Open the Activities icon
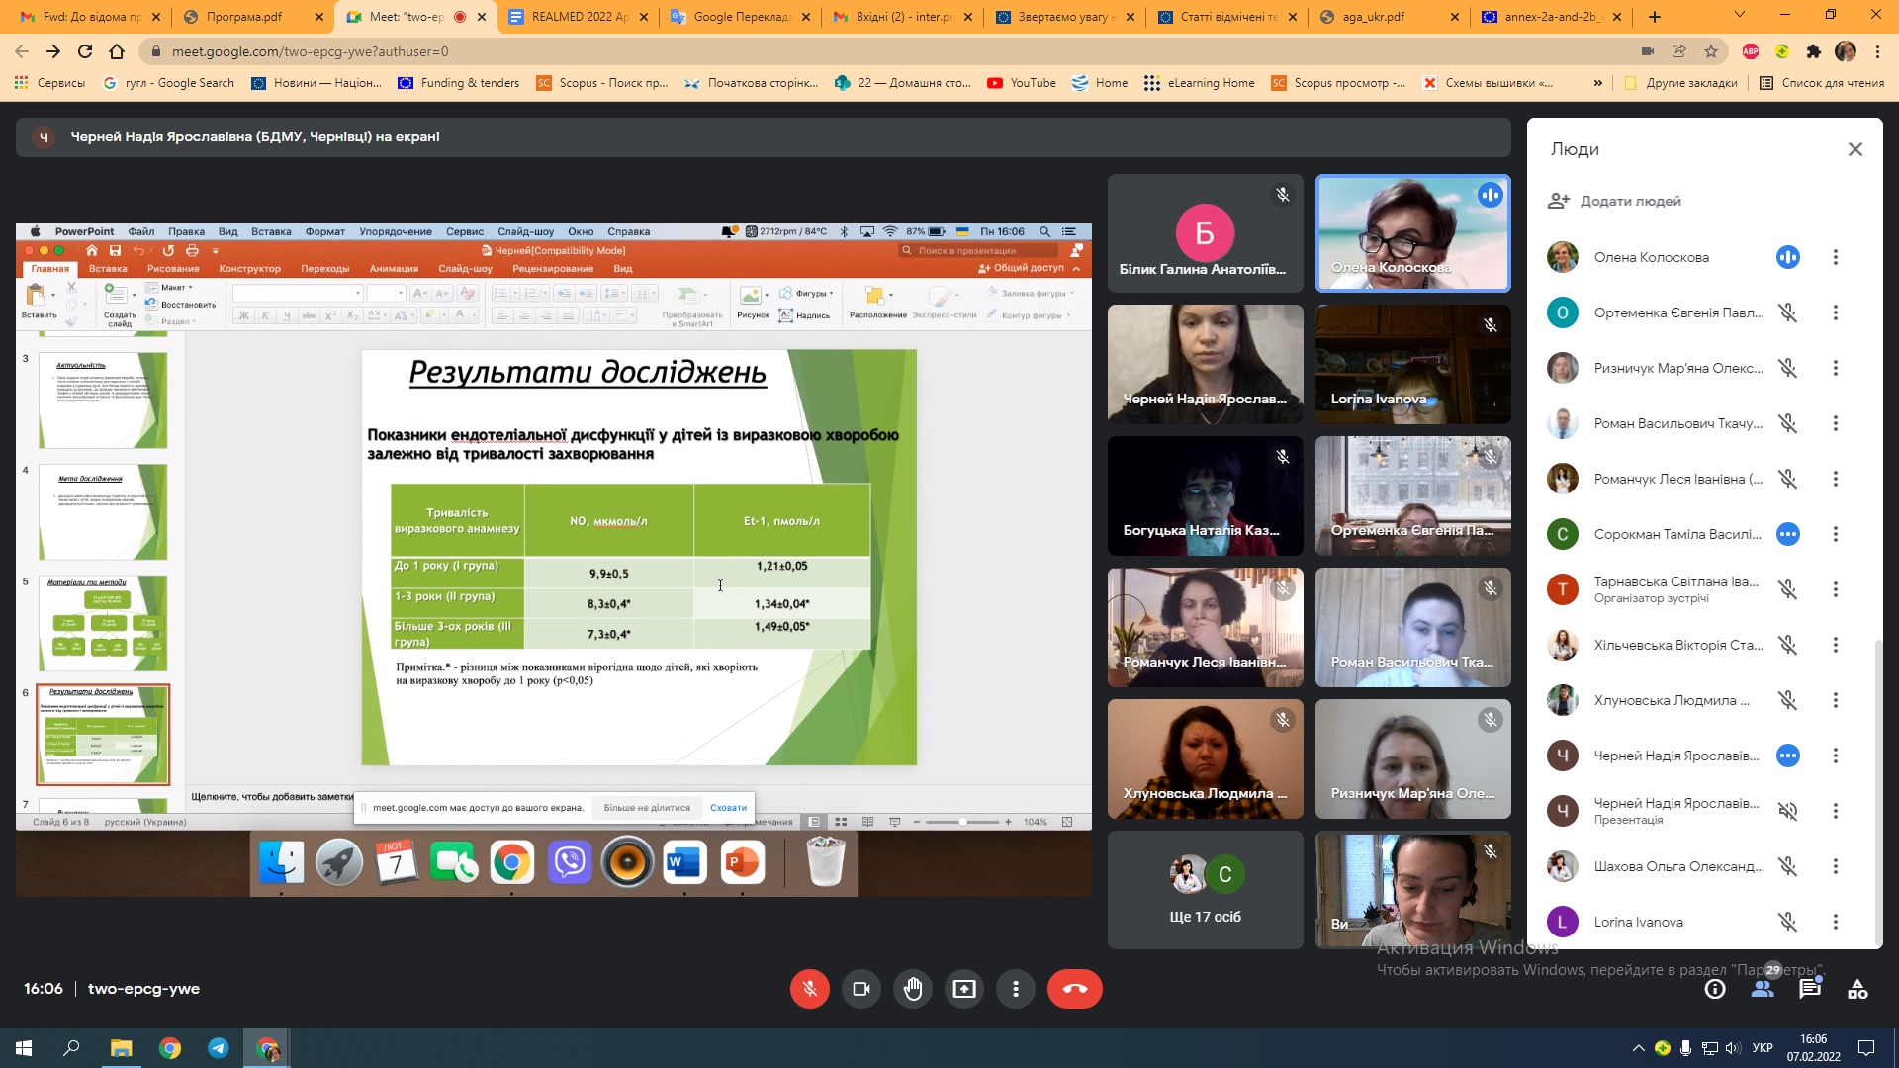1899x1068 pixels. point(1857,989)
